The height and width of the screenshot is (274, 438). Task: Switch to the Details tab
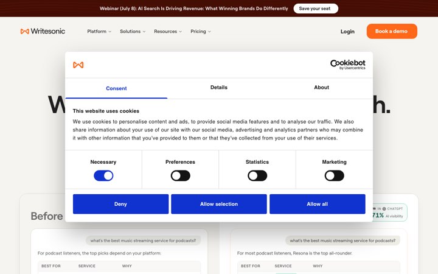(x=219, y=88)
